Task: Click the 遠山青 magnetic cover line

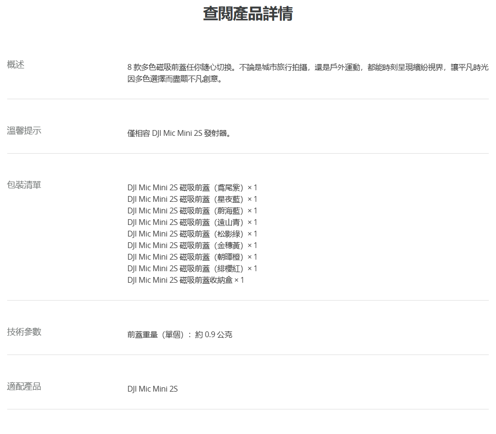Action: (x=192, y=223)
